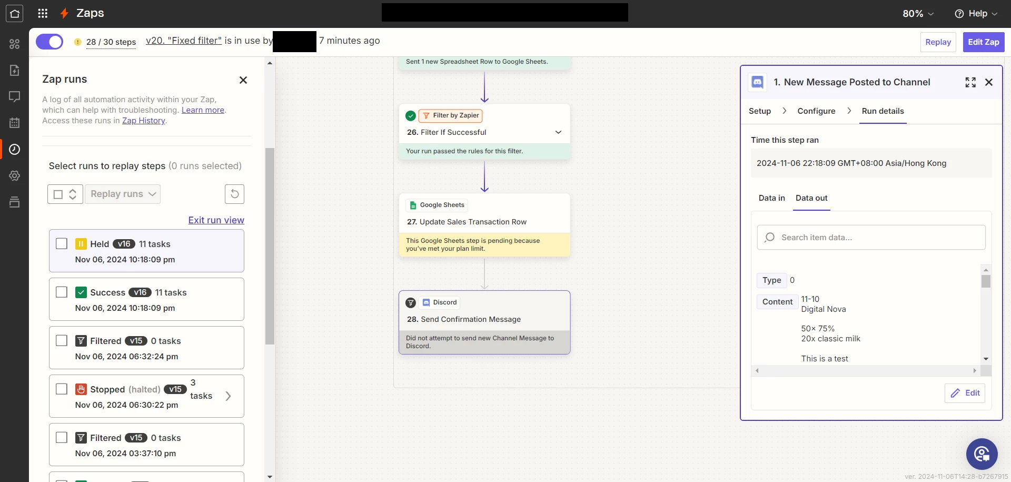1011x482 pixels.
Task: Click the Discord icon in step panel header
Action: tap(757, 82)
